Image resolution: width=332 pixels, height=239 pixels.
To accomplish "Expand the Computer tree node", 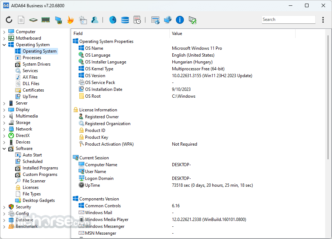I will pyautogui.click(x=4, y=32).
